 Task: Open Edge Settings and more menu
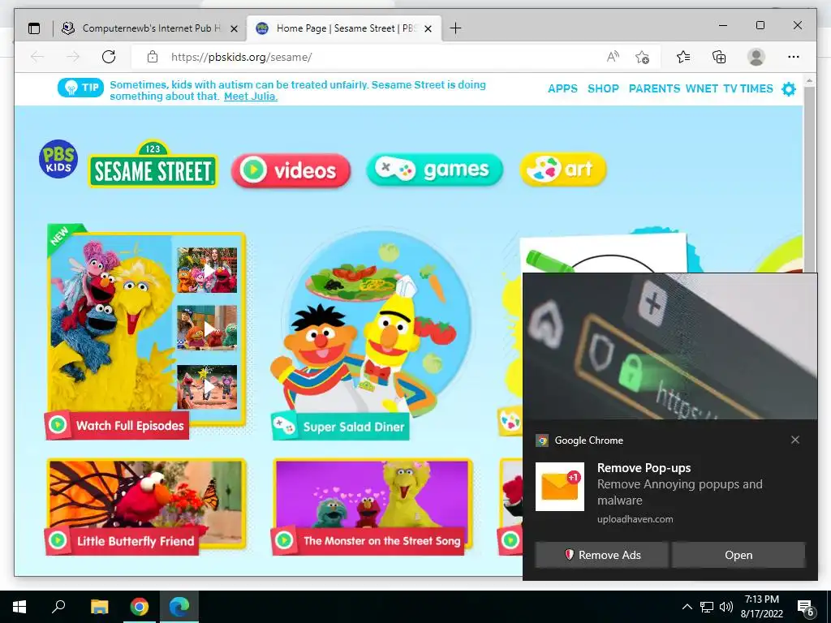794,57
